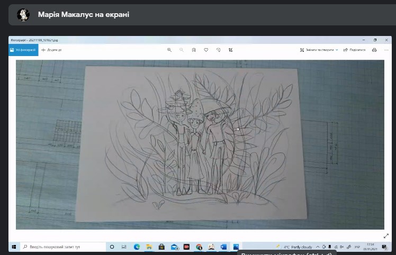Go to Усі фотографії view
This screenshot has width=396, height=255.
pyautogui.click(x=23, y=50)
